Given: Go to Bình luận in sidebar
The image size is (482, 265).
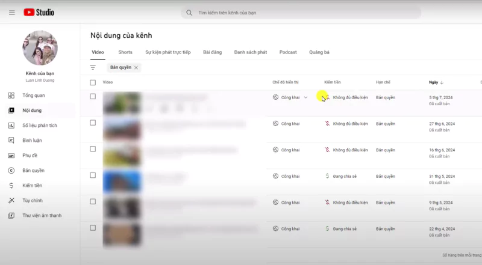Looking at the screenshot, I should coord(32,141).
